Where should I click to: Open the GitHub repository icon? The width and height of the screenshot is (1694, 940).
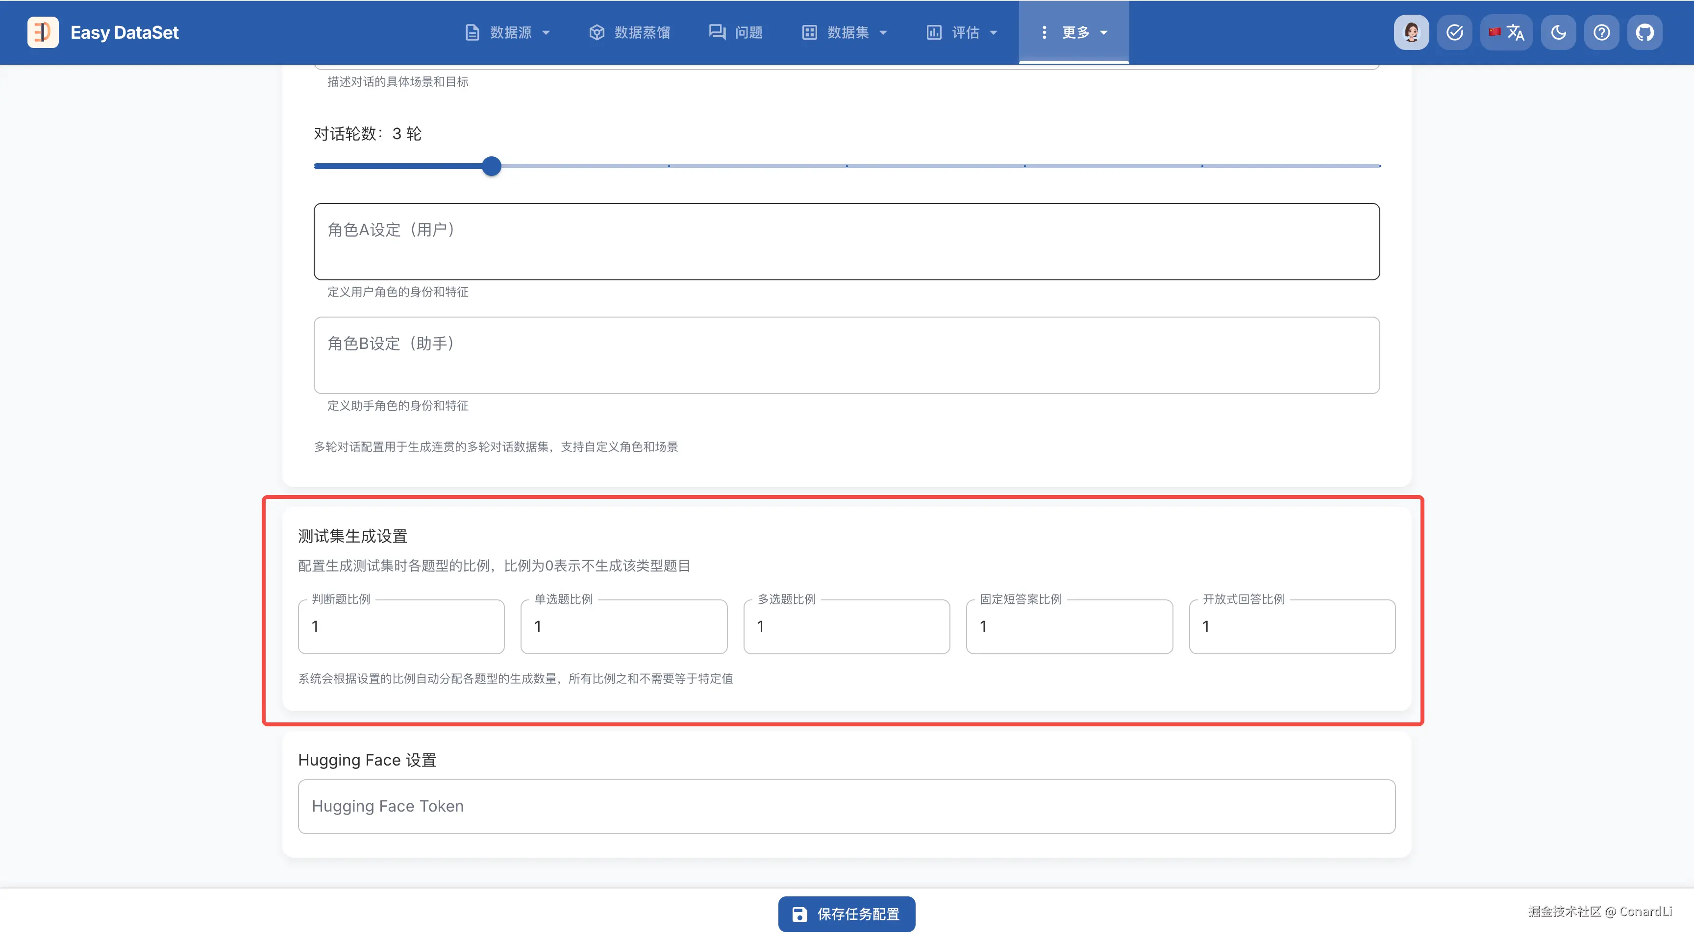click(x=1644, y=32)
